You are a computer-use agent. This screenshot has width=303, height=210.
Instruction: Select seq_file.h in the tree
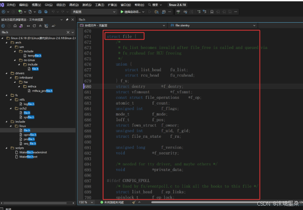tap(30, 143)
